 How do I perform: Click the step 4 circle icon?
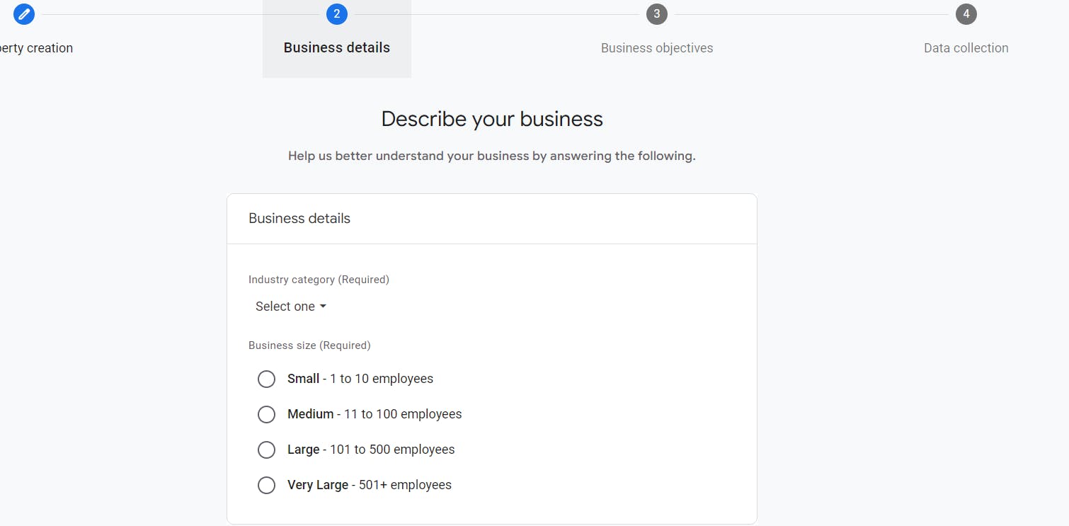966,13
